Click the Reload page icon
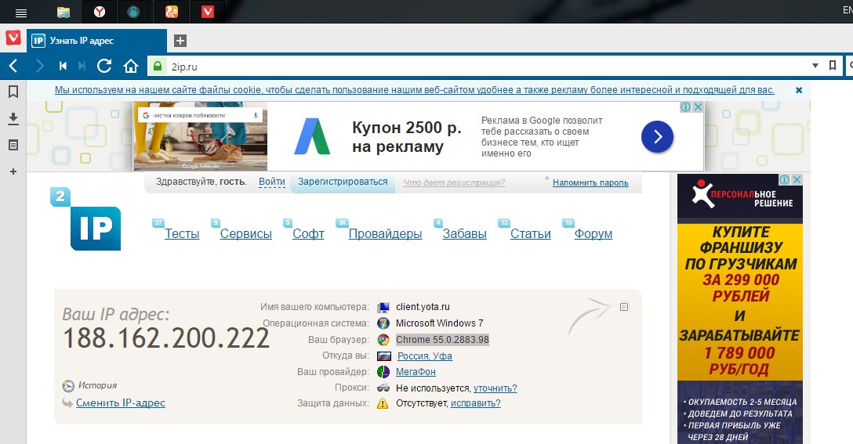This screenshot has height=444, width=853. point(104,66)
